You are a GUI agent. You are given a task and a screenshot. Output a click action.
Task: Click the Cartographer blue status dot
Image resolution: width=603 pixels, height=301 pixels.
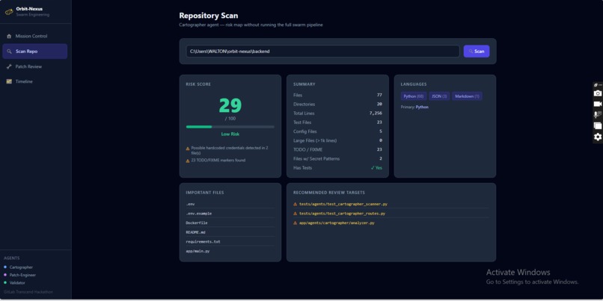point(5,267)
